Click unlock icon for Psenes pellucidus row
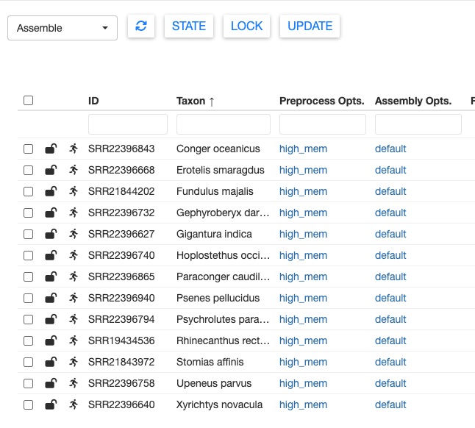 (51, 298)
